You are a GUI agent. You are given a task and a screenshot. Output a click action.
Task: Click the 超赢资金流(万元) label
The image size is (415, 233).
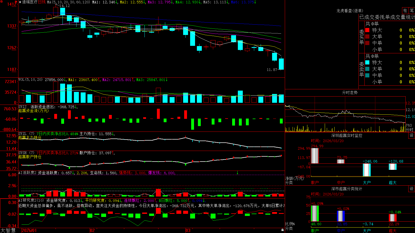click(33, 111)
